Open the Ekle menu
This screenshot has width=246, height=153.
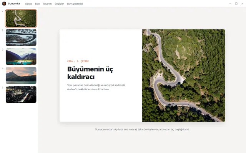click(37, 3)
